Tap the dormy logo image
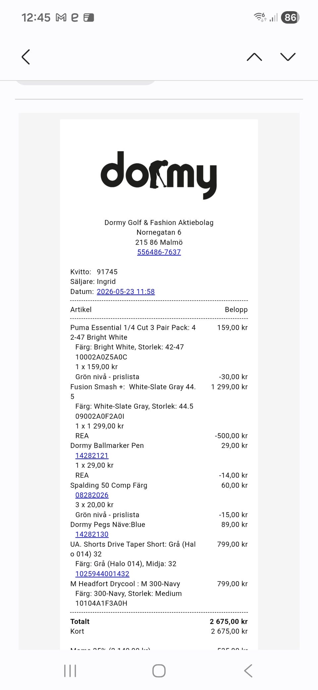Screen dimensions: 318x690 [159, 175]
